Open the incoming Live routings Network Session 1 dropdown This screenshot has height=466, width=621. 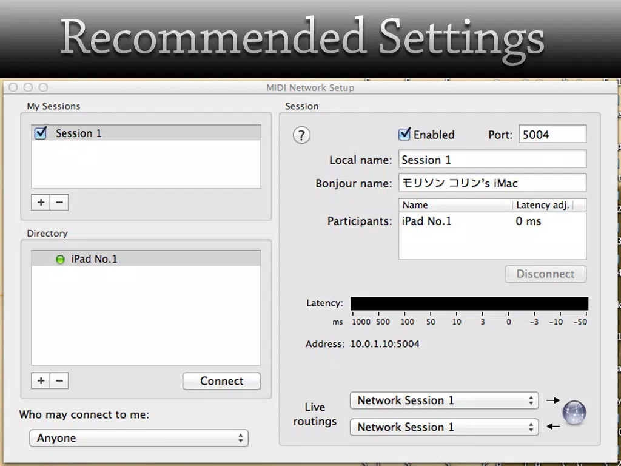444,427
